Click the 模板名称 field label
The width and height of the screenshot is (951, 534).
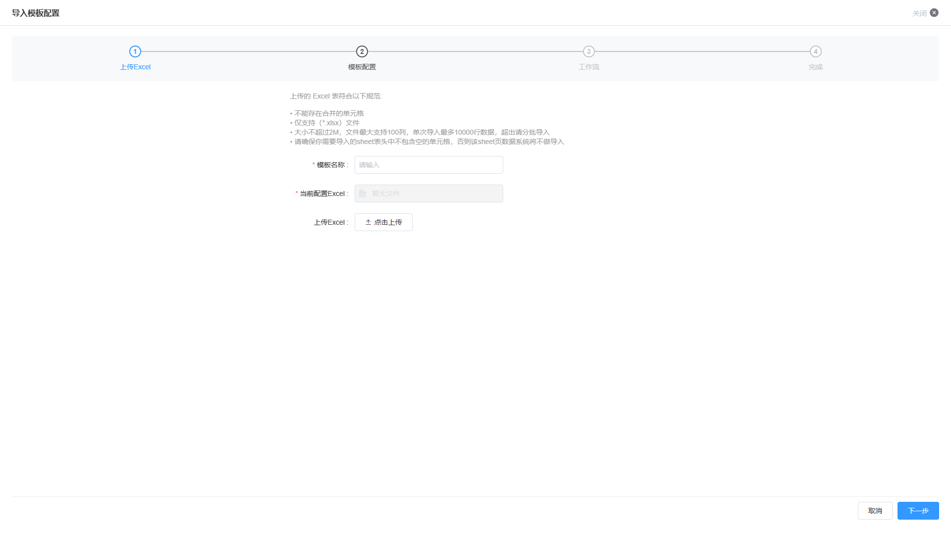pos(330,165)
